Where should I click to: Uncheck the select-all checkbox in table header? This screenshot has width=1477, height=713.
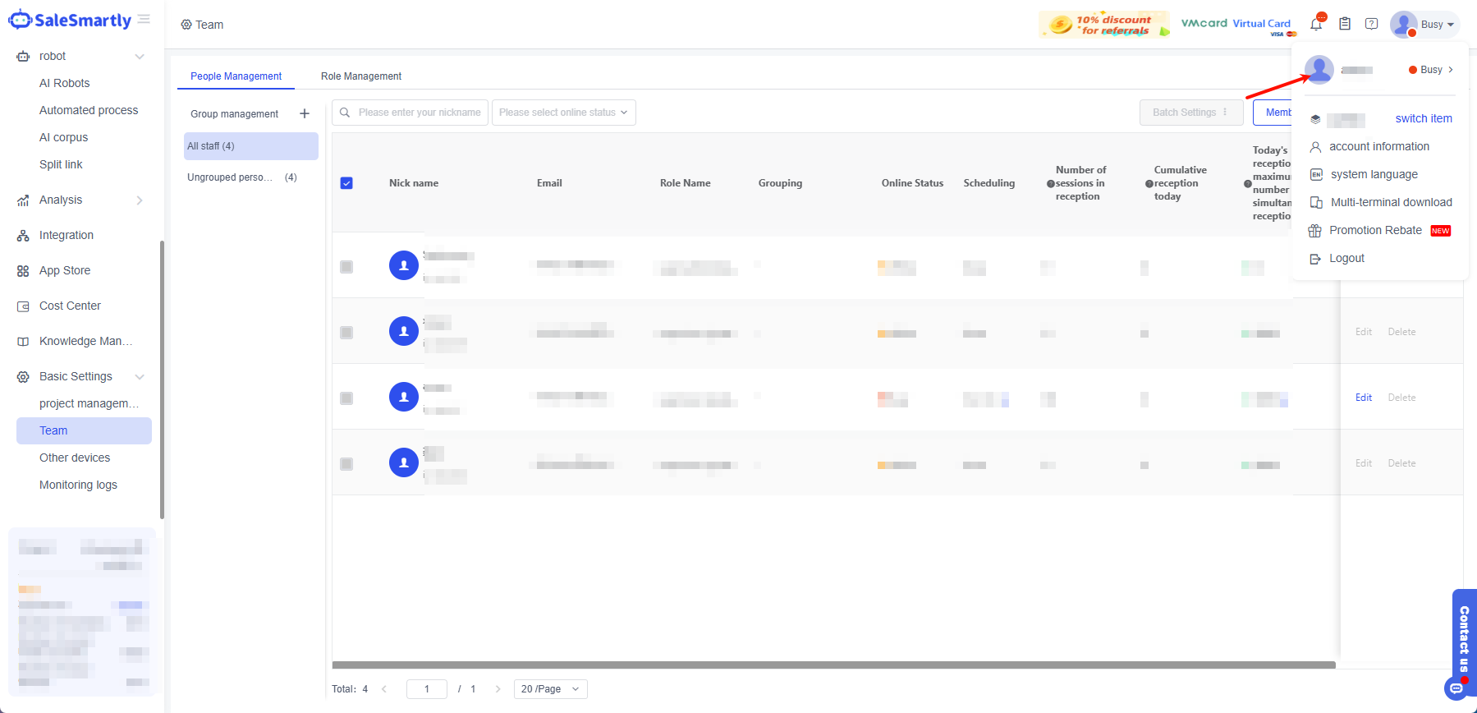tap(346, 183)
